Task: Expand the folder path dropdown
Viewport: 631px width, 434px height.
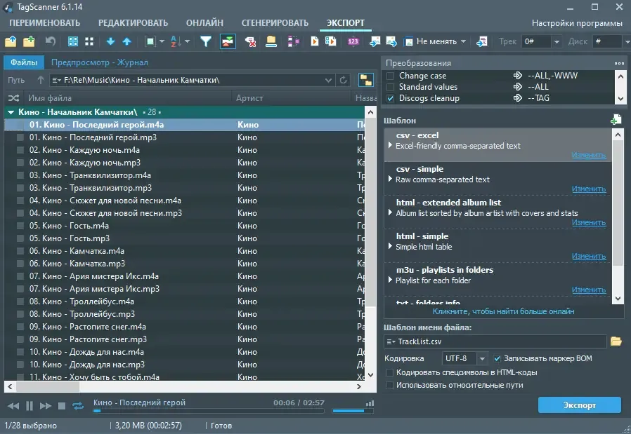Action: tap(328, 80)
